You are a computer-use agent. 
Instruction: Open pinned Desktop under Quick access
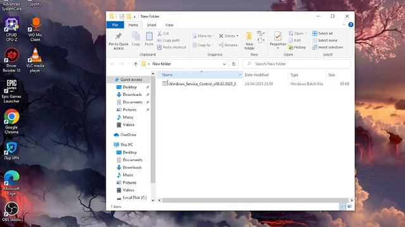(x=130, y=87)
